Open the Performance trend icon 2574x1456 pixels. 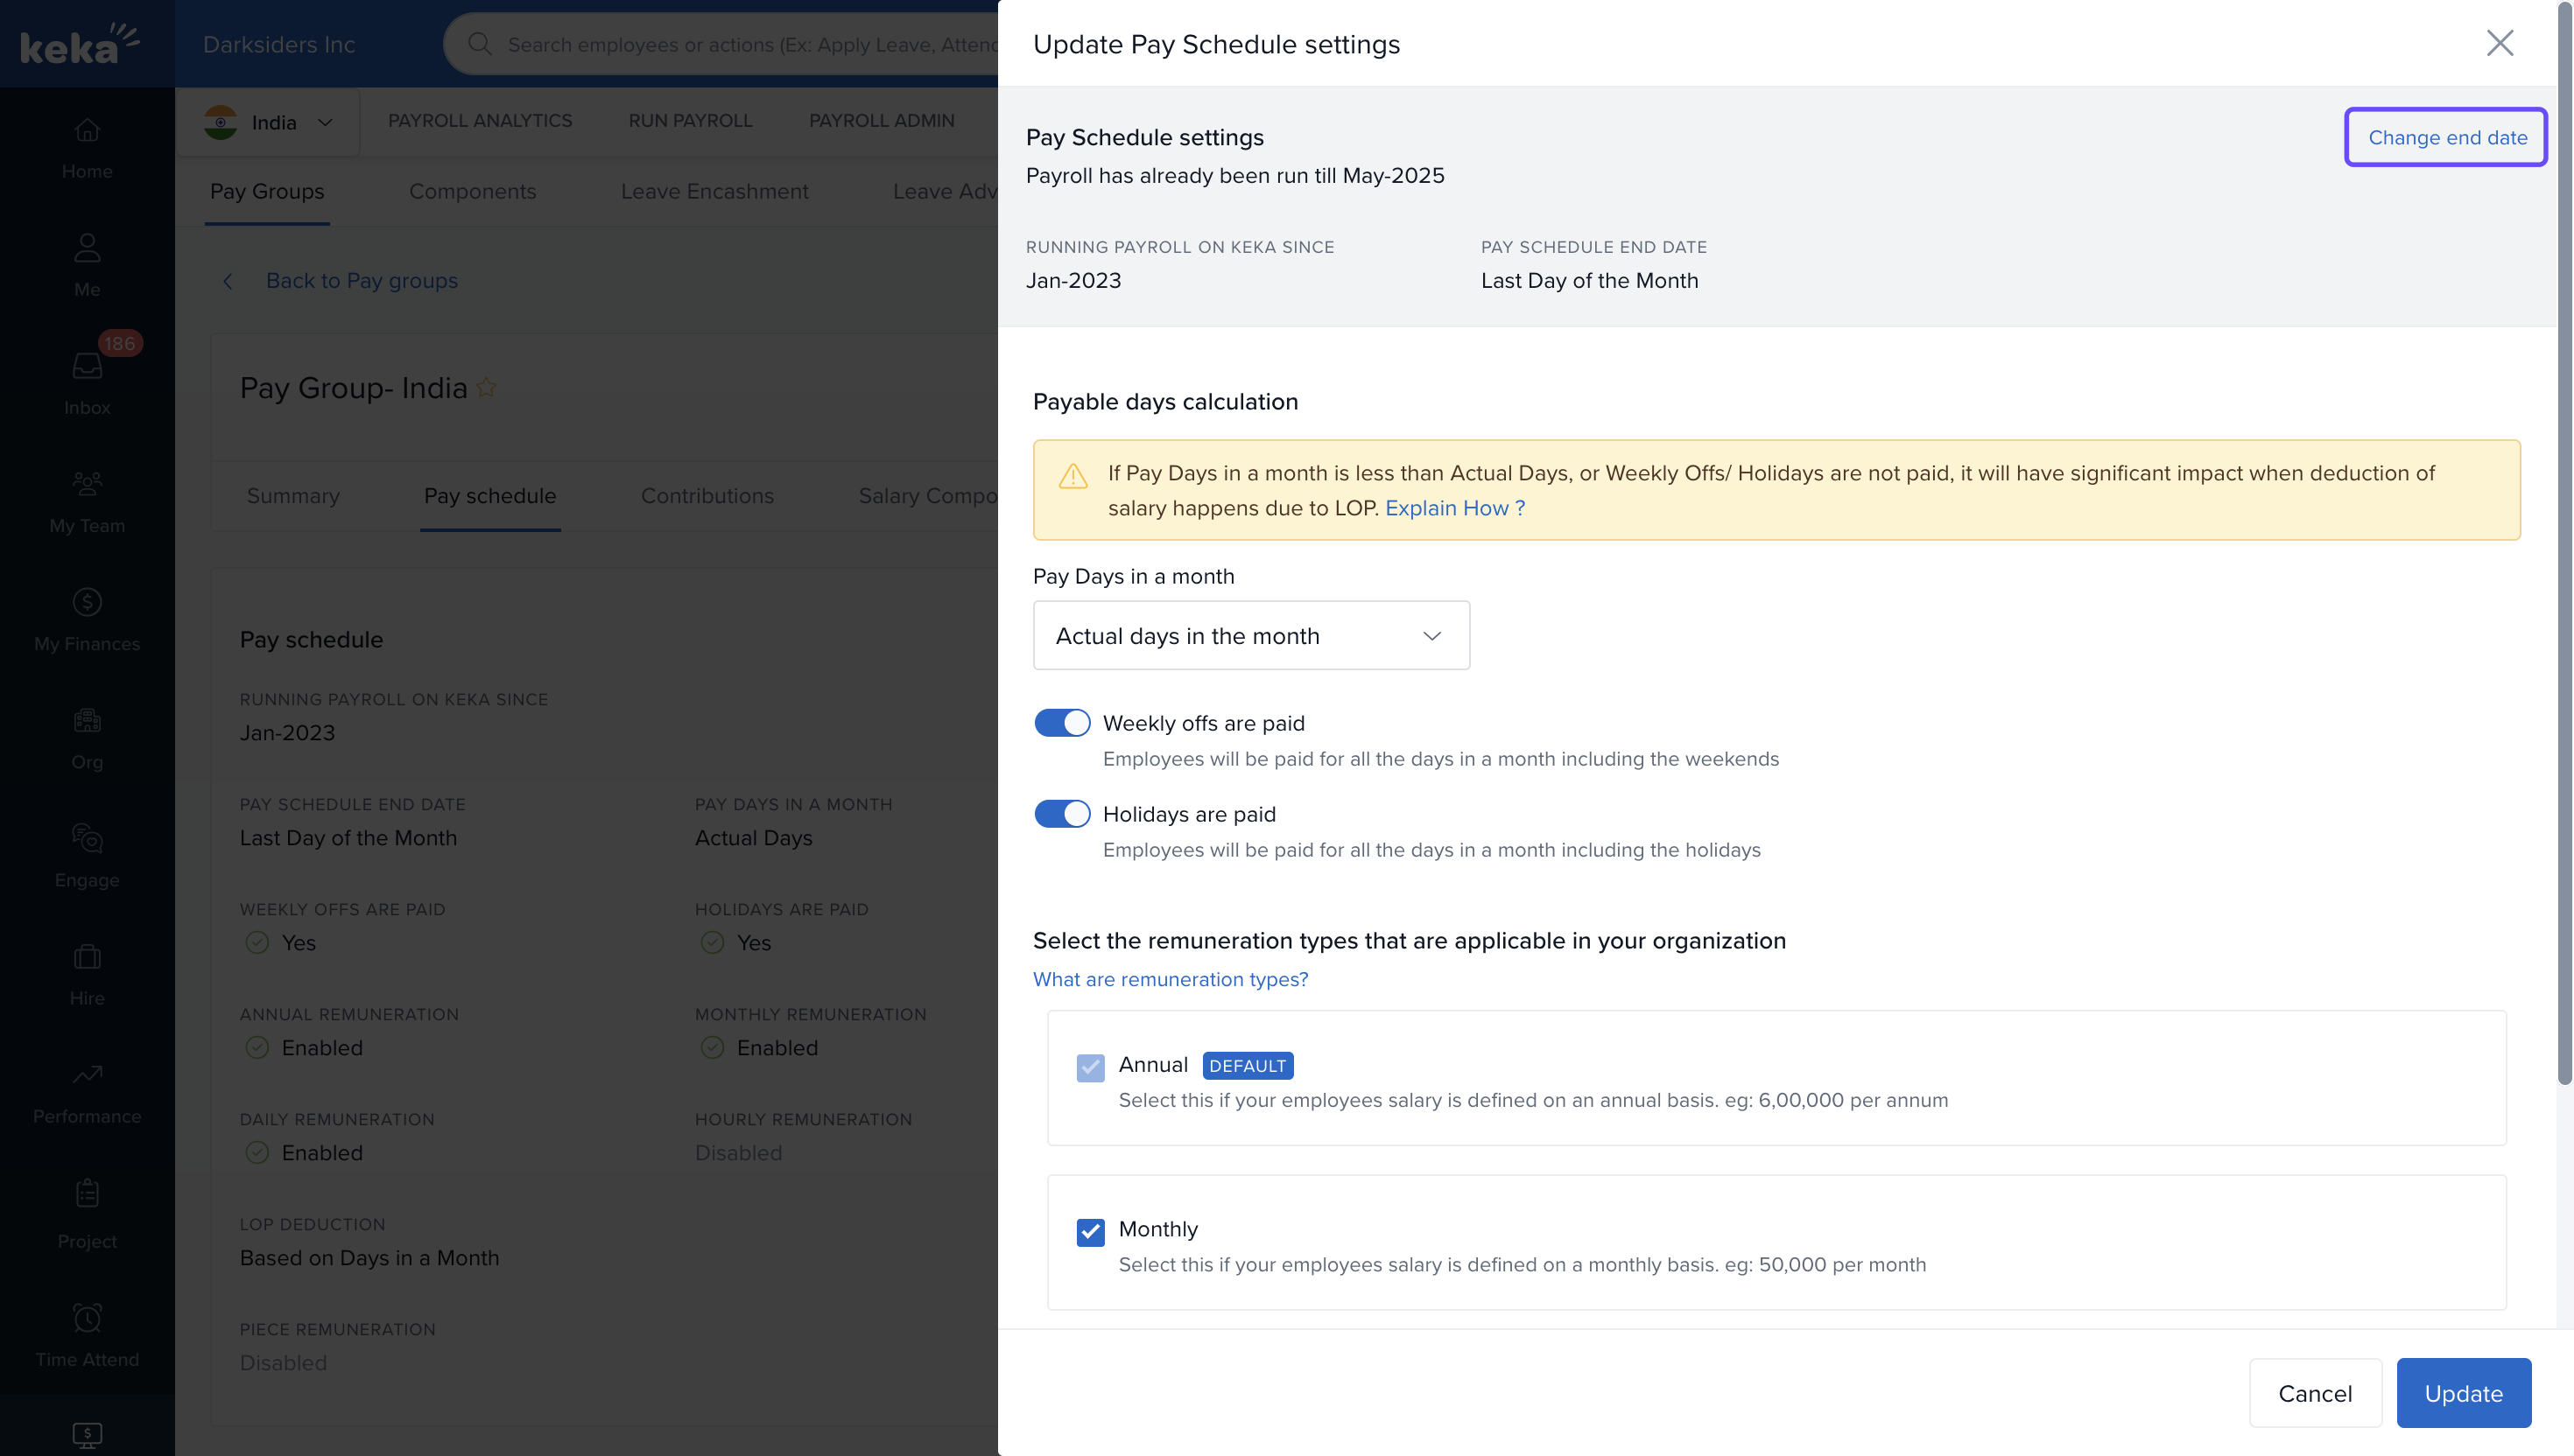(87, 1075)
